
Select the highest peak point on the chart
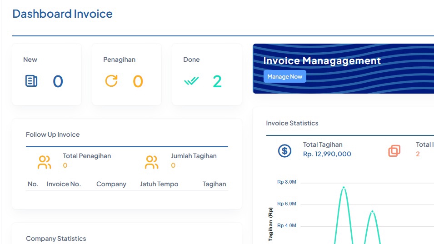(x=344, y=187)
